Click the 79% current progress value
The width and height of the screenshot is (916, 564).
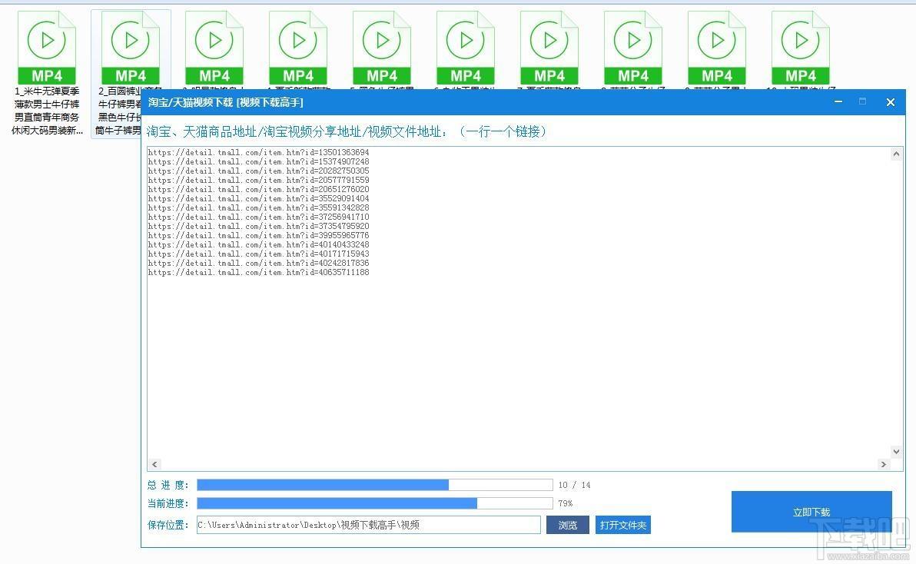tap(565, 503)
